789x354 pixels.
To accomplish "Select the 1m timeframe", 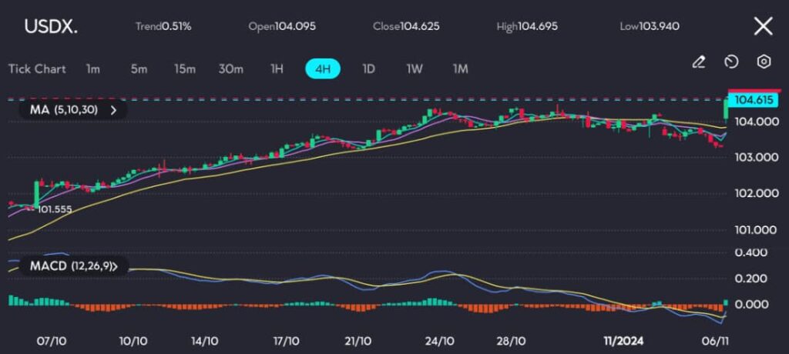I will tap(92, 68).
